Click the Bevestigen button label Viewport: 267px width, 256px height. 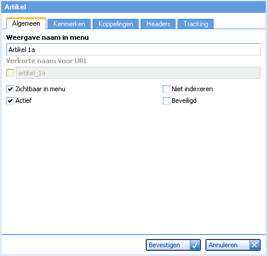(x=165, y=245)
